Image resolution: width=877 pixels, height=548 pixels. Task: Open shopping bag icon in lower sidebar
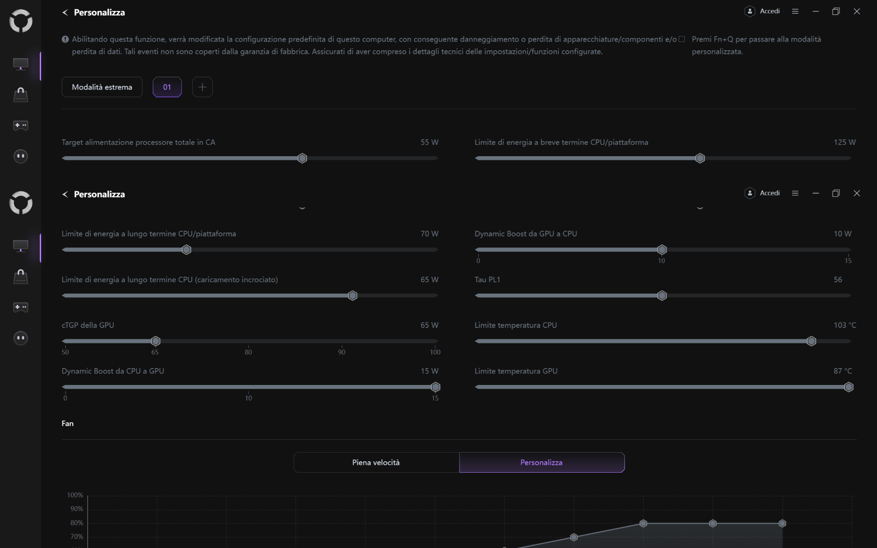21,276
